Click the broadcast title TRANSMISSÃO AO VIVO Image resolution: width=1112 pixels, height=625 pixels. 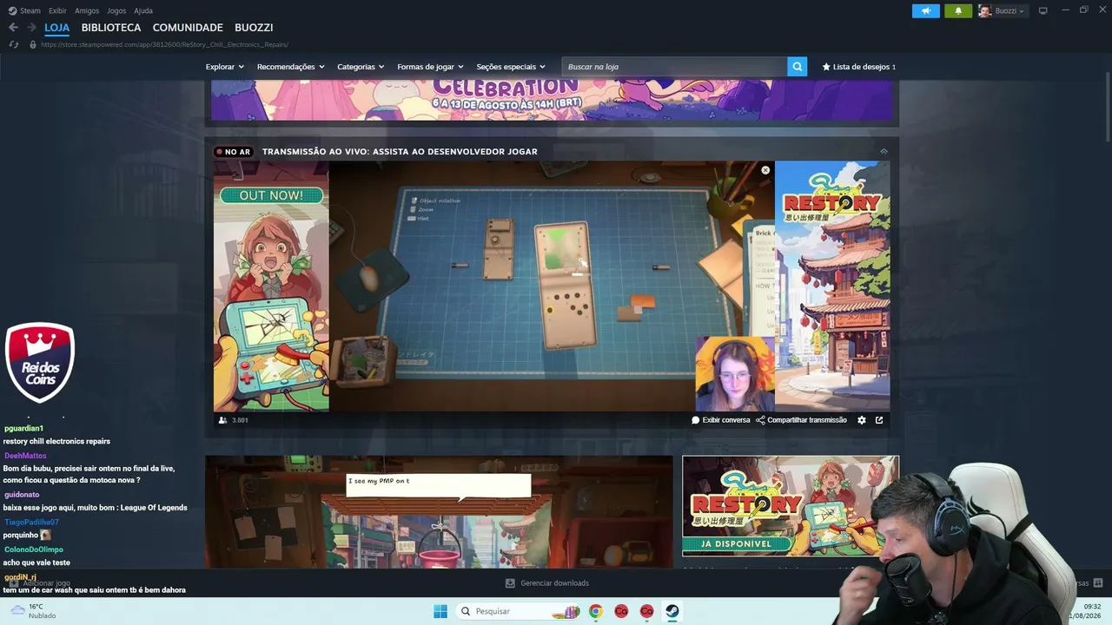click(400, 152)
